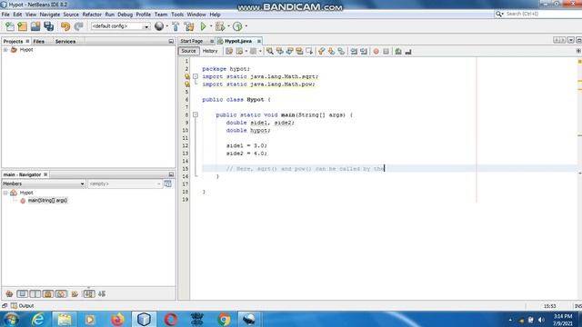Open the Back history dropdown in editor toolbar

[x=246, y=51]
